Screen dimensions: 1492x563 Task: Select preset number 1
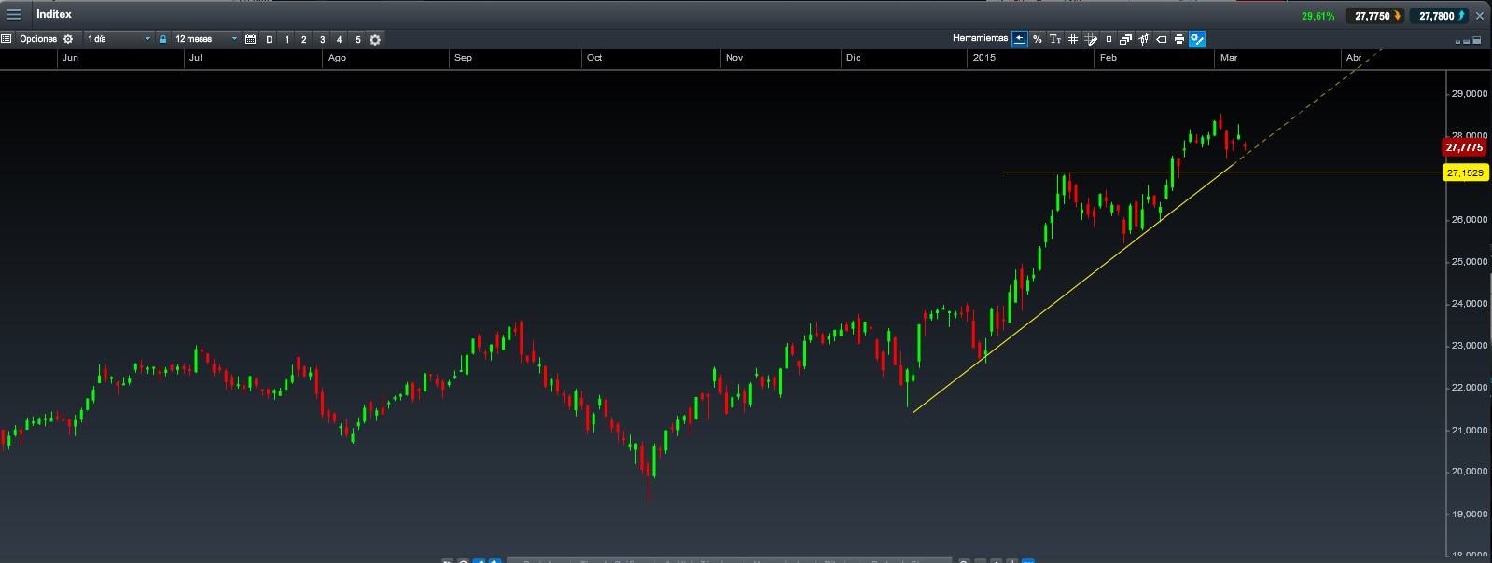[287, 39]
